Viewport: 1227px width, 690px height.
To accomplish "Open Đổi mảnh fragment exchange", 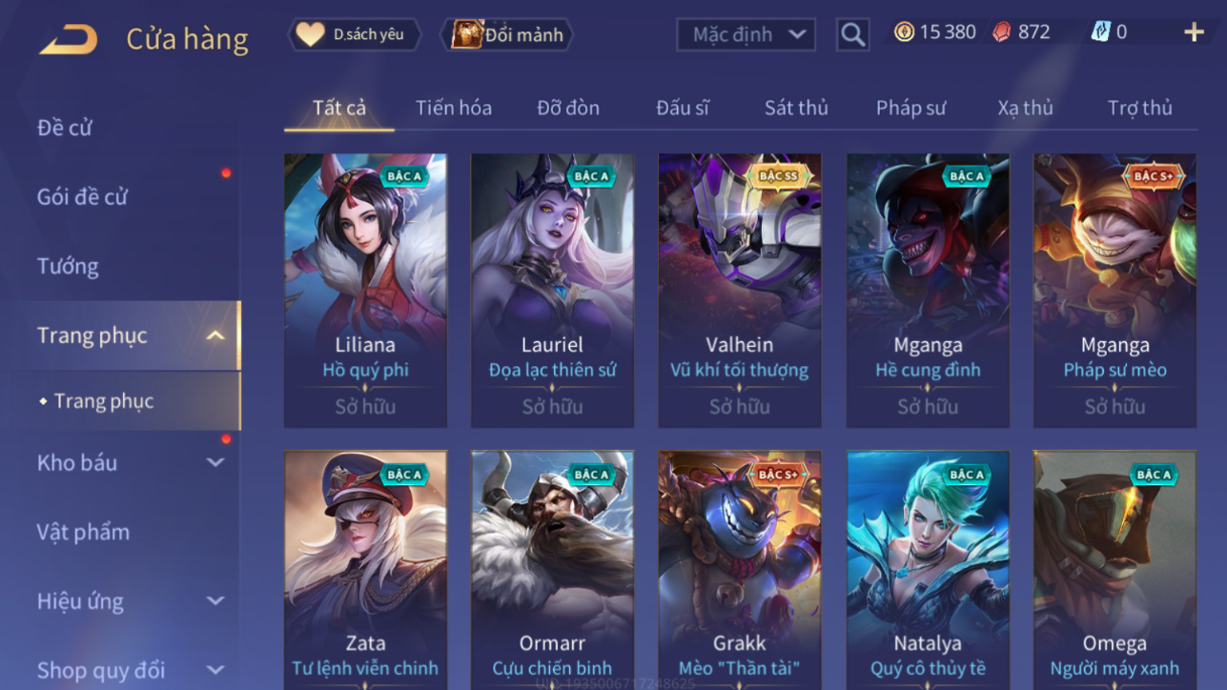I will tap(507, 34).
